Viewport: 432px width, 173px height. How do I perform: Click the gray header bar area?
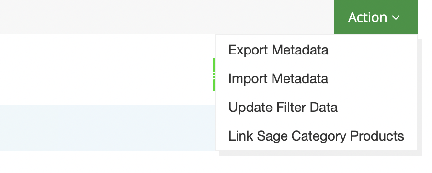pyautogui.click(x=167, y=17)
